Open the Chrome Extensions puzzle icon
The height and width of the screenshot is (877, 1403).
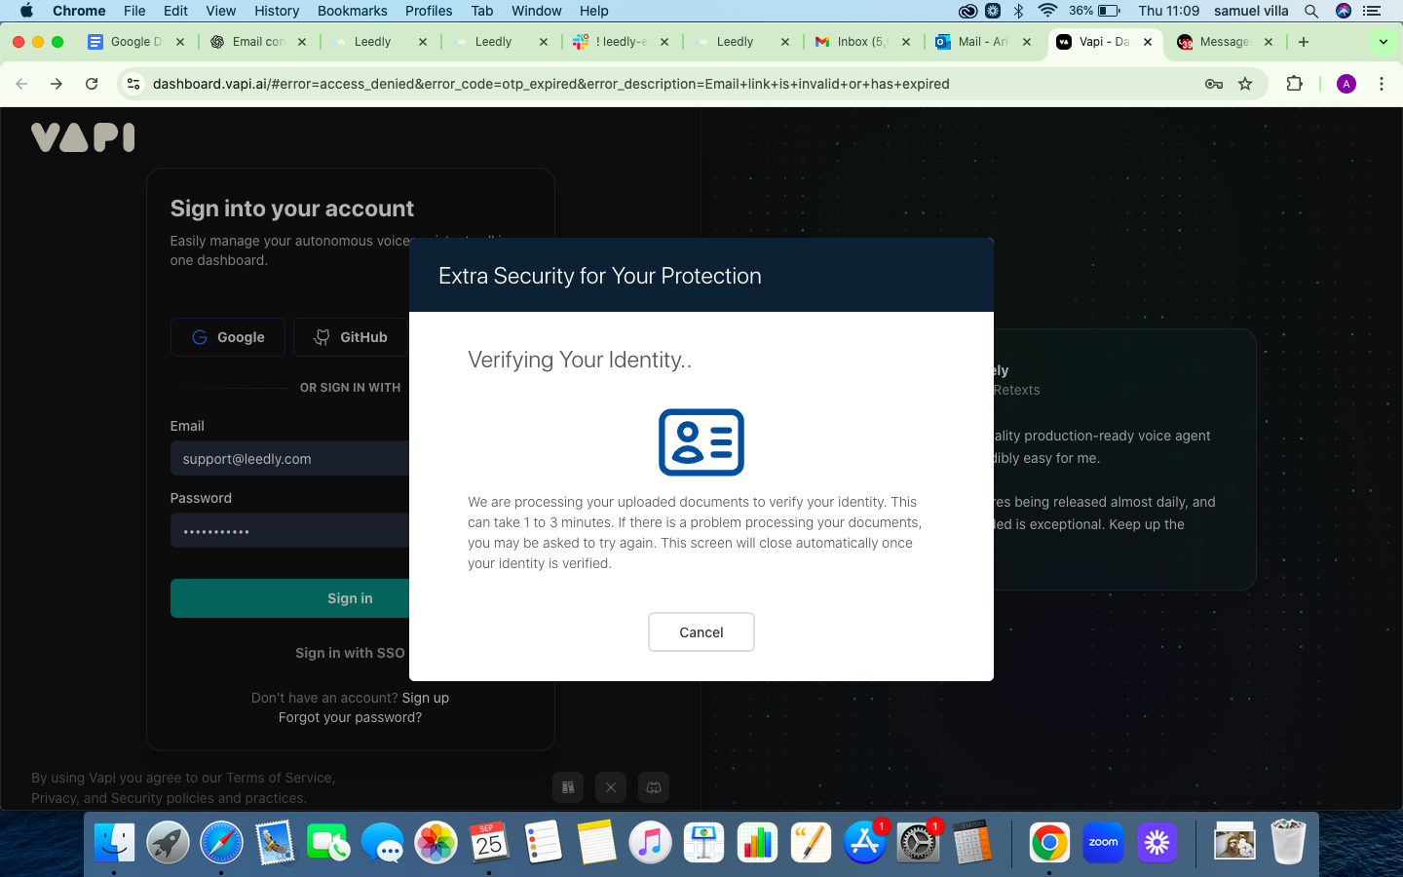[x=1295, y=84]
